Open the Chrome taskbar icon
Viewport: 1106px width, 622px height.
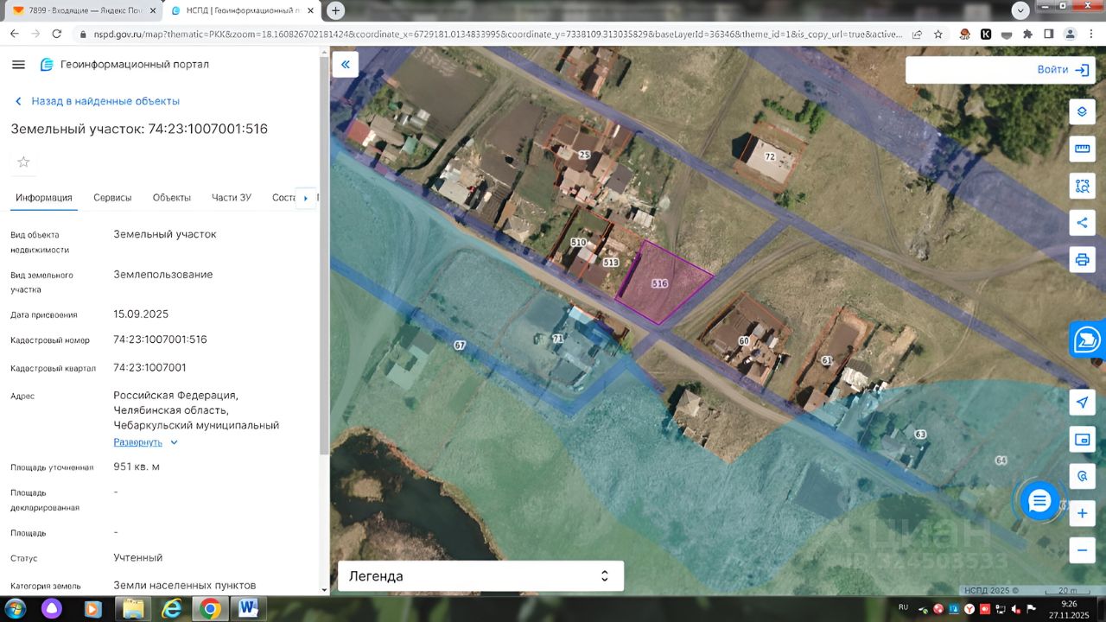point(210,609)
